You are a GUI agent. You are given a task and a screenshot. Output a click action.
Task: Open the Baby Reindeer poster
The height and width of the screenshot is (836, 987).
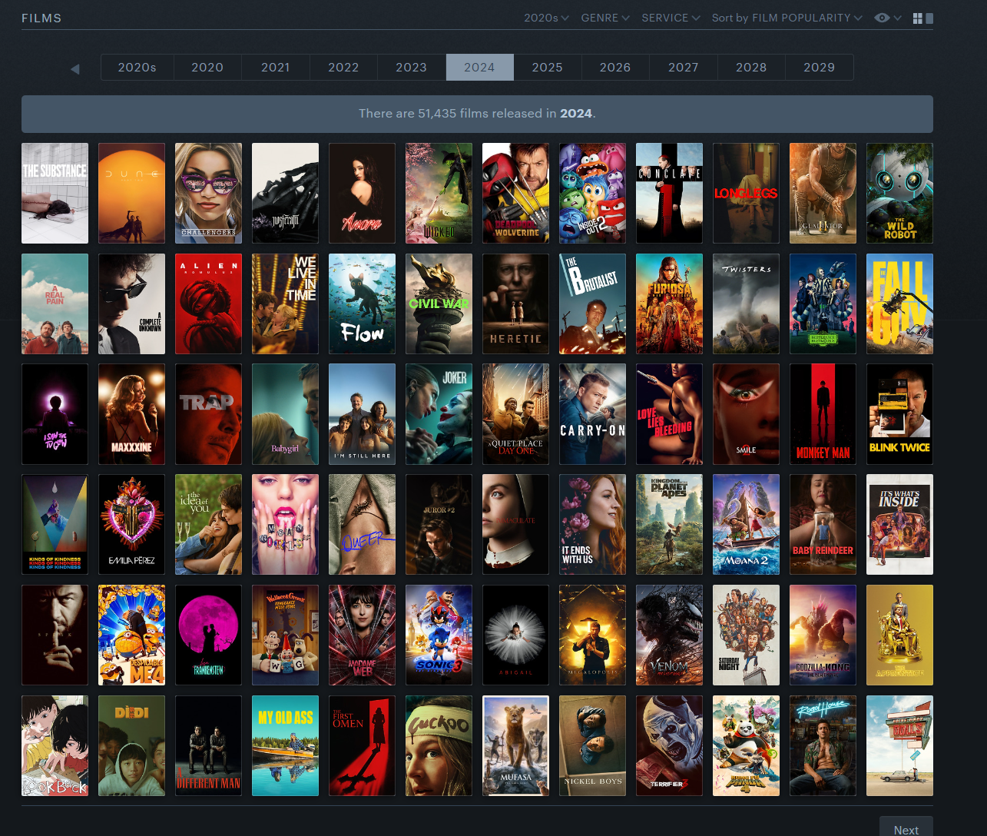pyautogui.click(x=823, y=525)
